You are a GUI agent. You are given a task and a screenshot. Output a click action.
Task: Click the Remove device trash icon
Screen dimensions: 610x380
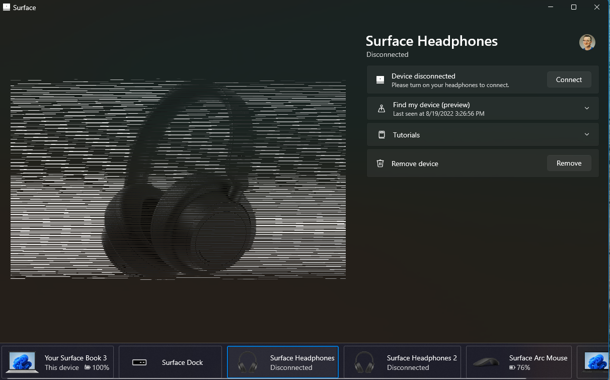click(x=380, y=164)
